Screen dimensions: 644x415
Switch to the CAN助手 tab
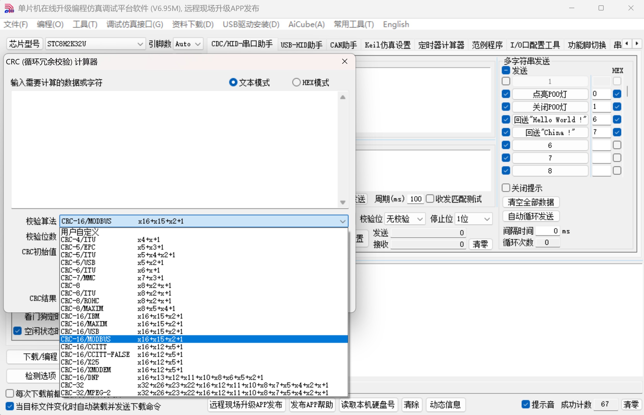pyautogui.click(x=343, y=45)
